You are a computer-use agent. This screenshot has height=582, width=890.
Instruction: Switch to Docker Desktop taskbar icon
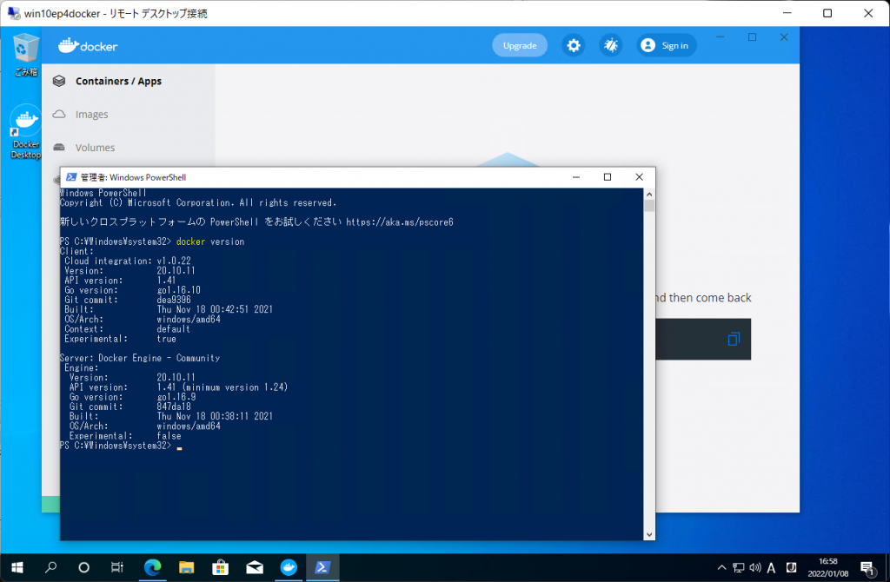289,567
